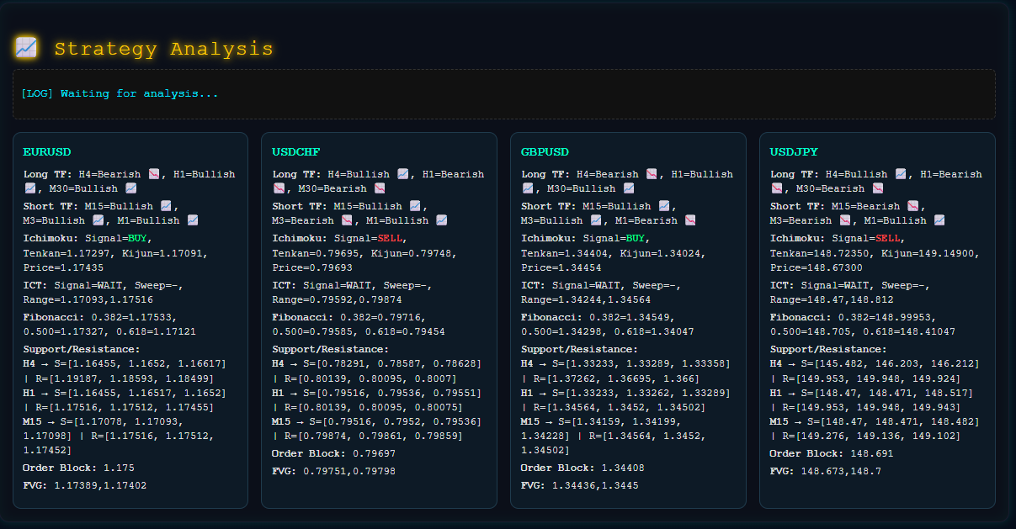Click USDJPY M1=Bullish uptrend chart icon
Image resolution: width=1016 pixels, height=529 pixels.
(939, 220)
